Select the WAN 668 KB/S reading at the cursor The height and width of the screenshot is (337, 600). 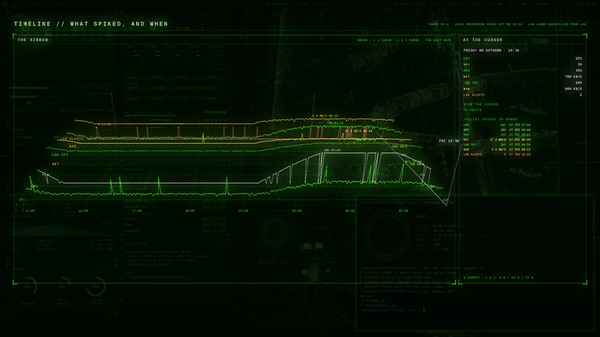(523, 89)
